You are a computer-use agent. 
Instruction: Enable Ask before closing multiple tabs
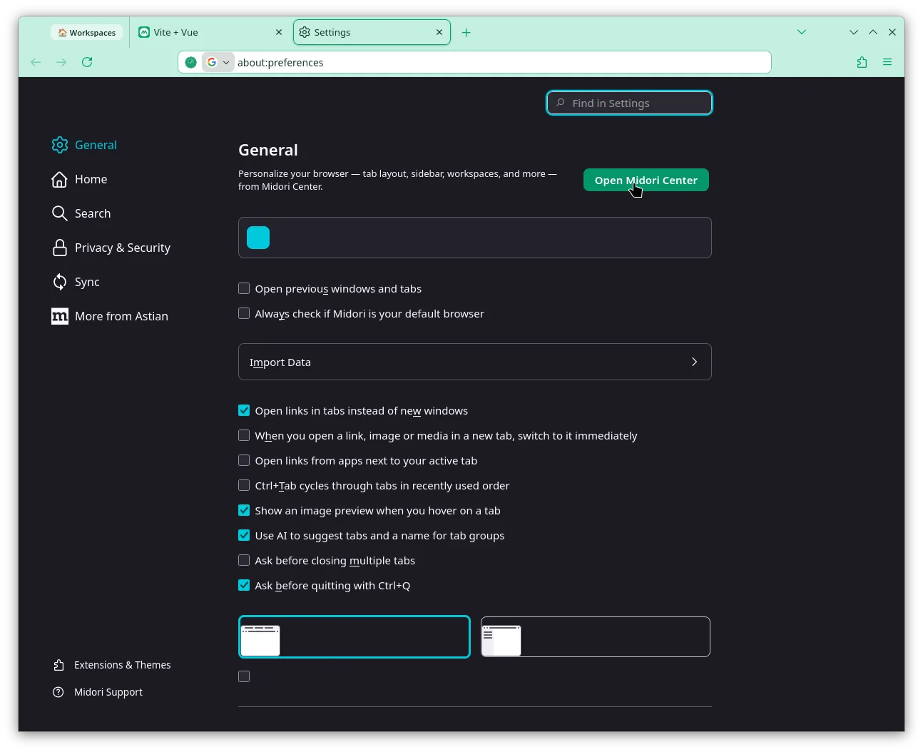coord(244,560)
